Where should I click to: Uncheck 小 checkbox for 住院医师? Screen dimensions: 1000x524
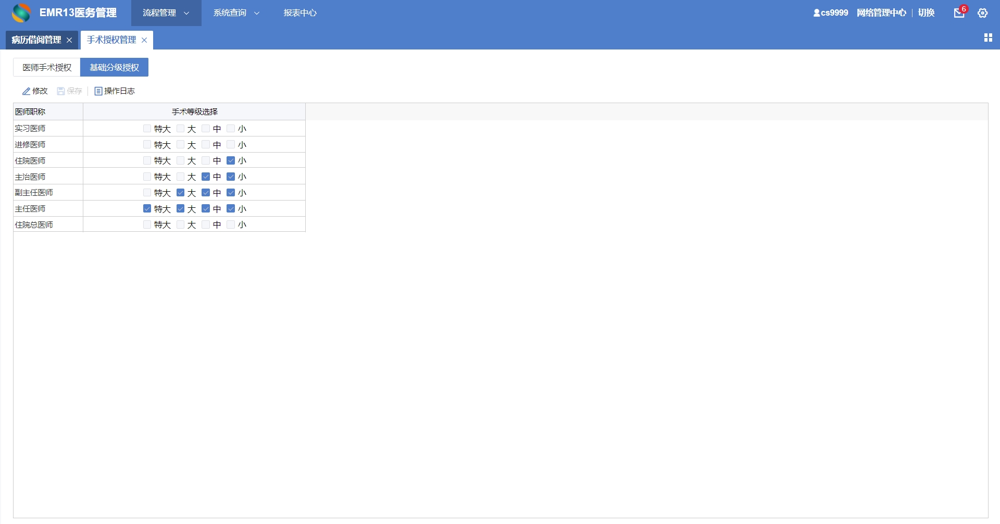(231, 160)
